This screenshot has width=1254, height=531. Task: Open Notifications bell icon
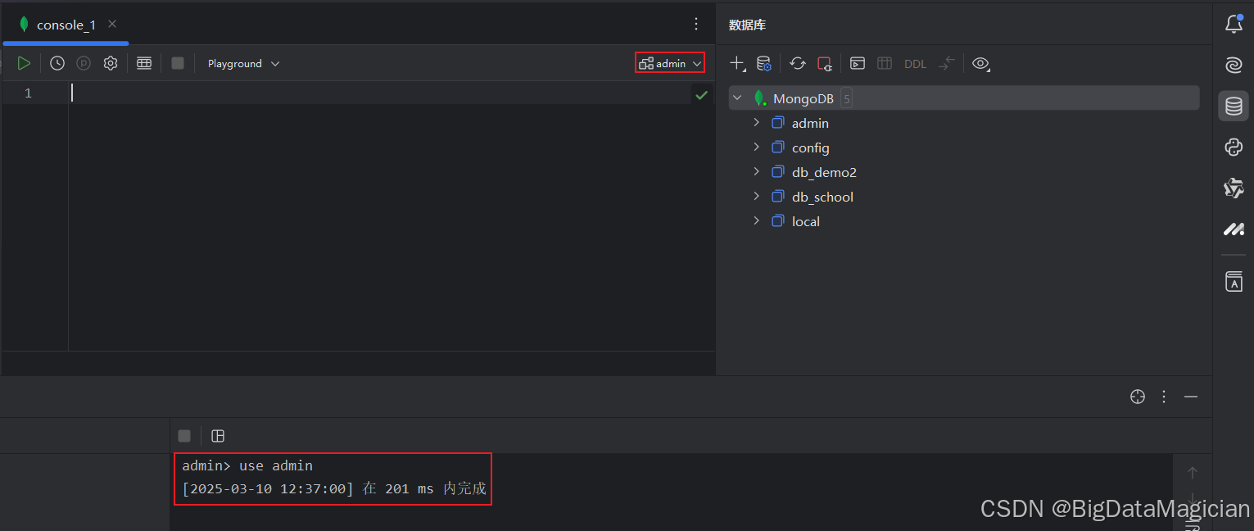click(1234, 25)
